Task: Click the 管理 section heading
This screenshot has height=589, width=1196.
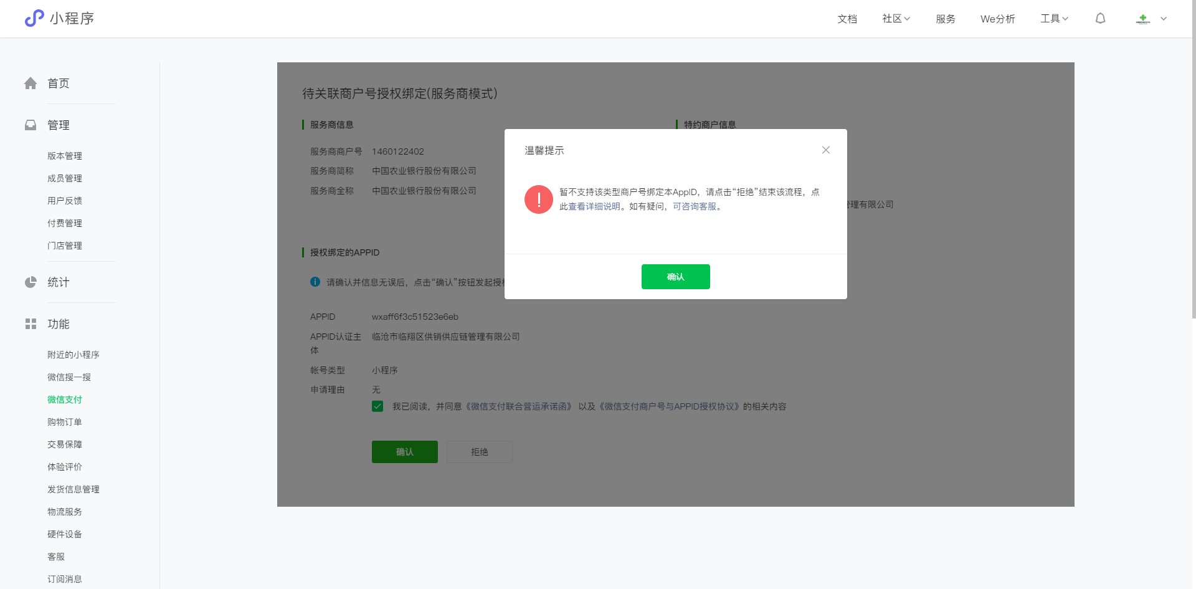Action: (x=59, y=125)
